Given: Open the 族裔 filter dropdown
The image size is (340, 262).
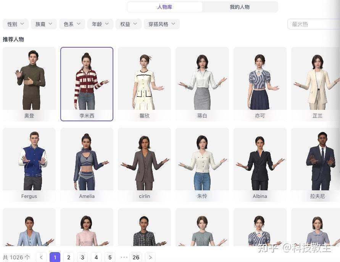Looking at the screenshot, I should 44,24.
